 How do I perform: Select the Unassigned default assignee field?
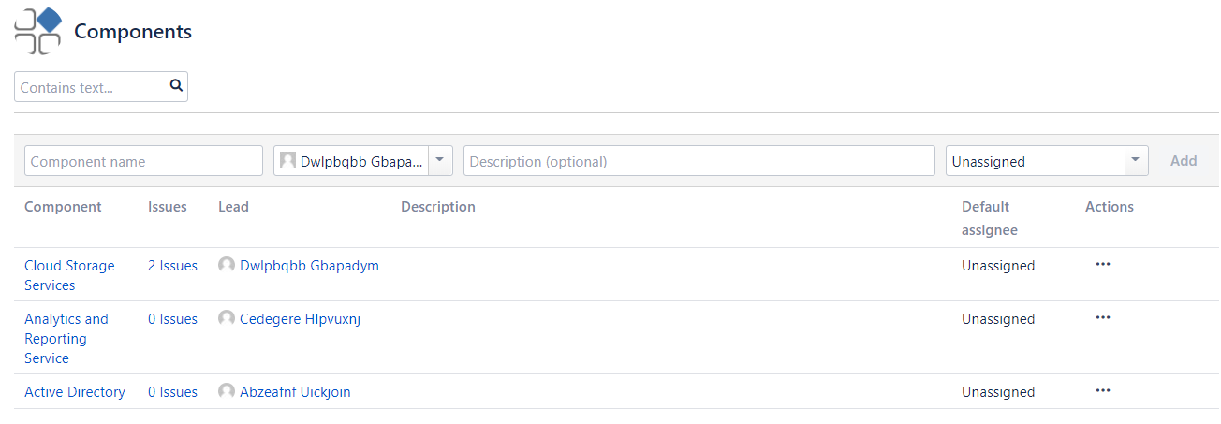coord(1035,161)
